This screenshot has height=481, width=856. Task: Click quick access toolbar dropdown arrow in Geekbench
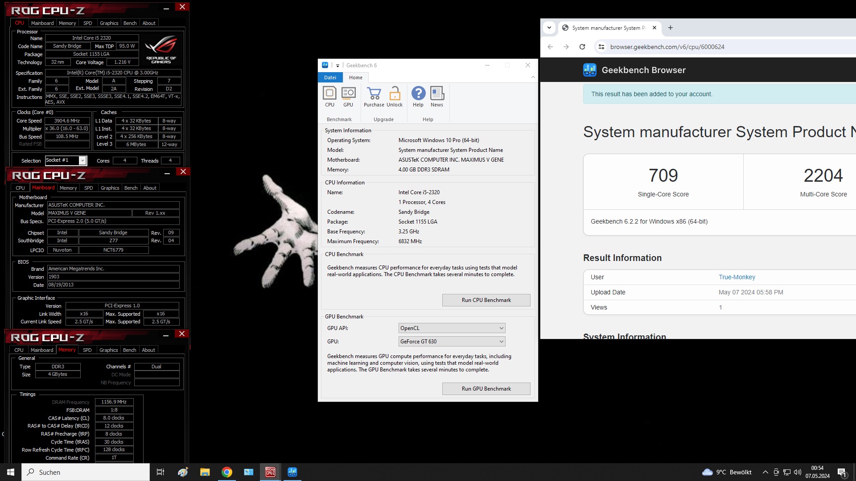(337, 65)
